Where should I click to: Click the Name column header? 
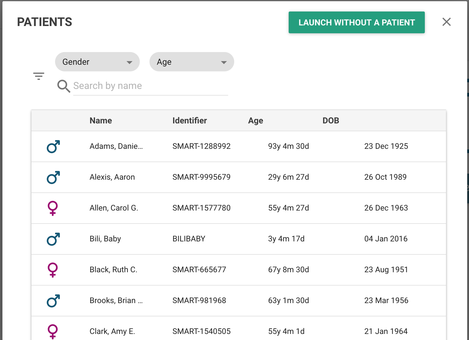coord(101,121)
